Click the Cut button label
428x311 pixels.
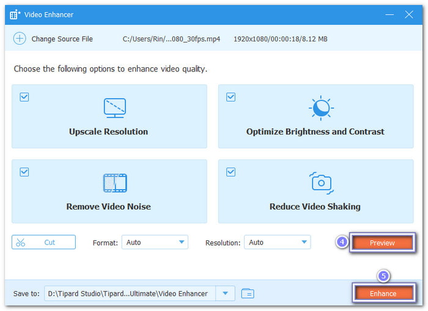click(50, 242)
